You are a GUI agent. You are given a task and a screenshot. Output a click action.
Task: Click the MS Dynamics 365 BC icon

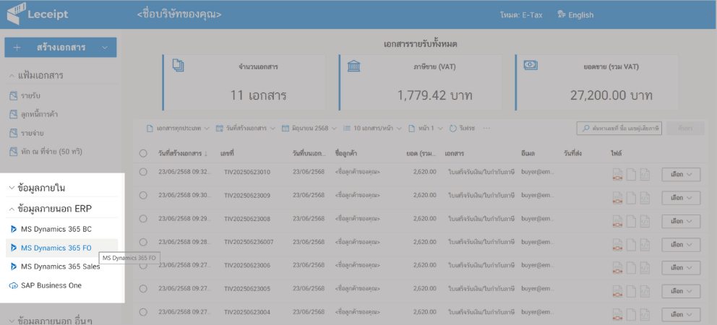[x=13, y=229]
